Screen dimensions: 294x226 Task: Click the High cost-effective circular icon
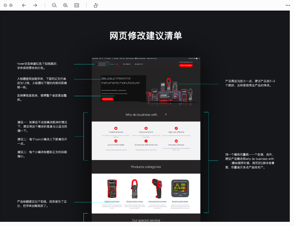tap(176, 128)
